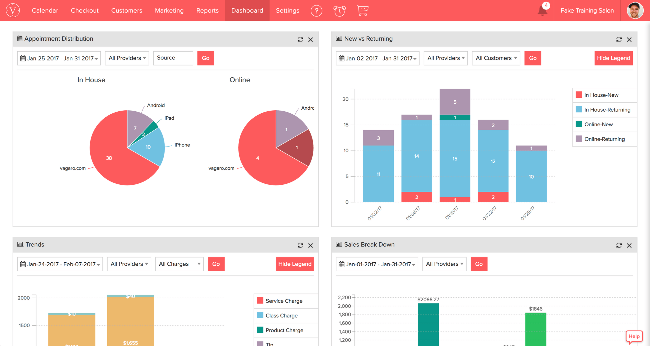Switch to the Reports section
This screenshot has width=650, height=346.
tap(207, 10)
